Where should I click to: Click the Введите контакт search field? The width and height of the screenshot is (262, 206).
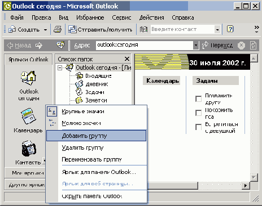(182, 29)
